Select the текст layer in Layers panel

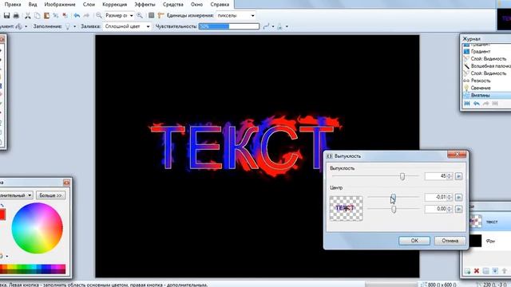tap(489, 222)
